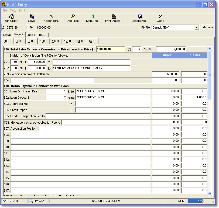Click the Locate File binoculars icon

(140, 17)
